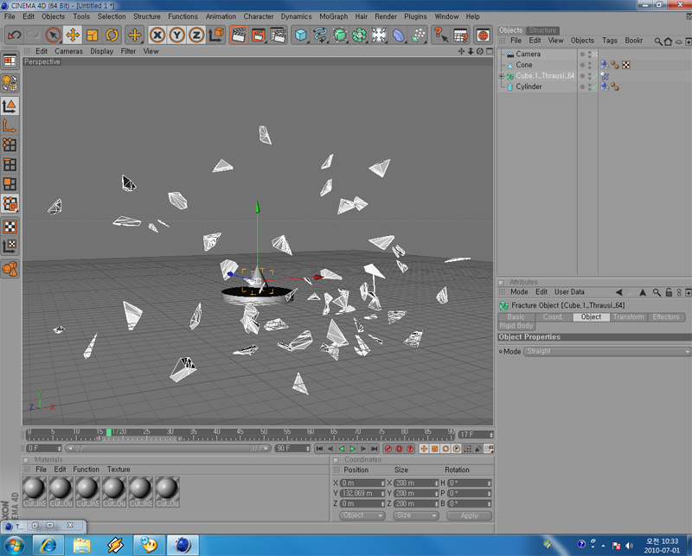Switch to the Structure tab
The width and height of the screenshot is (692, 556).
(x=542, y=30)
